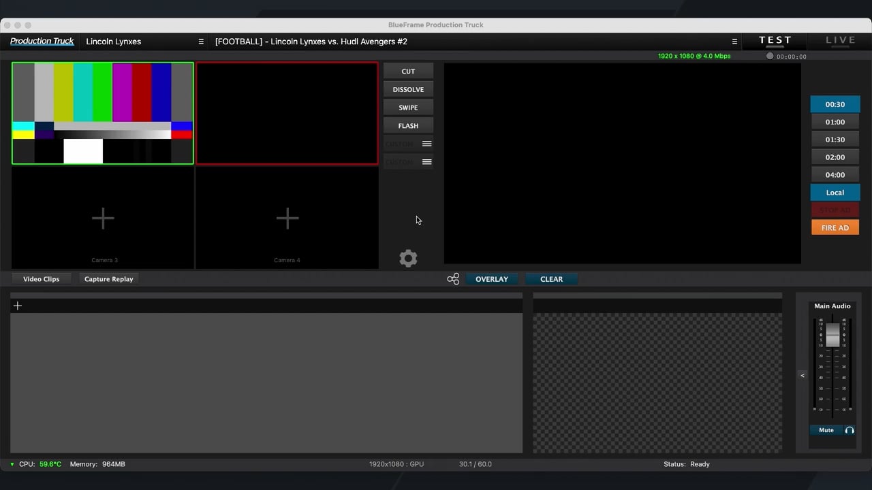Image resolution: width=872 pixels, height=490 pixels.
Task: Trigger the FLASH transition
Action: click(408, 126)
